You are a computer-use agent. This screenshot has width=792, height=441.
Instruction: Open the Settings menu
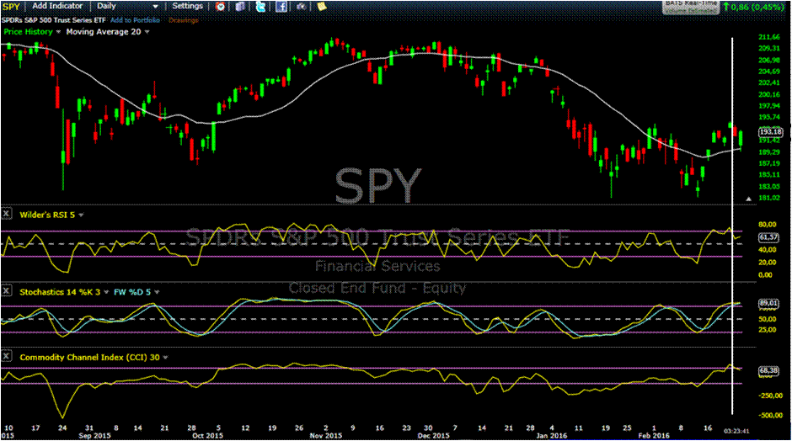[x=187, y=6]
